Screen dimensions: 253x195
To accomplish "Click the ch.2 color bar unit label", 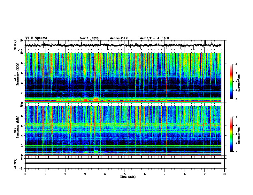I will pos(239,135).
